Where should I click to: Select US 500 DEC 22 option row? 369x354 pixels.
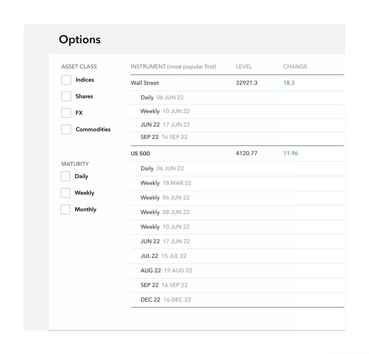[166, 300]
